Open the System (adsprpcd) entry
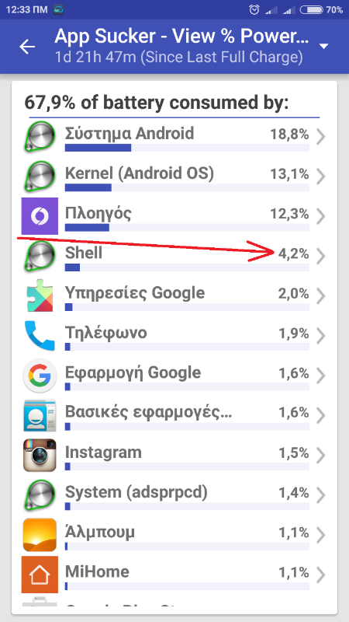The height and width of the screenshot is (622, 349). click(174, 494)
